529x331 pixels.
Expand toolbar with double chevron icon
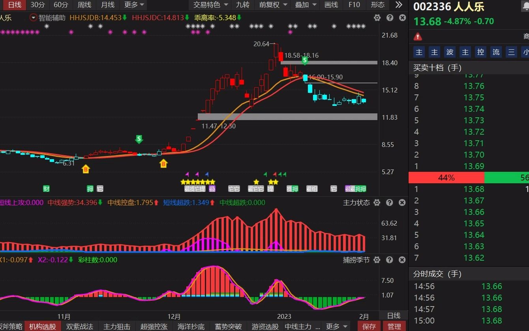pos(399,5)
